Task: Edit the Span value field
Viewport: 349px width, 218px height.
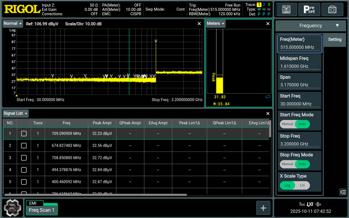Action: click(299, 85)
